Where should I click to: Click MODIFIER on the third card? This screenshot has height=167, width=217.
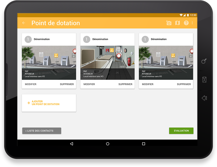click(148, 84)
